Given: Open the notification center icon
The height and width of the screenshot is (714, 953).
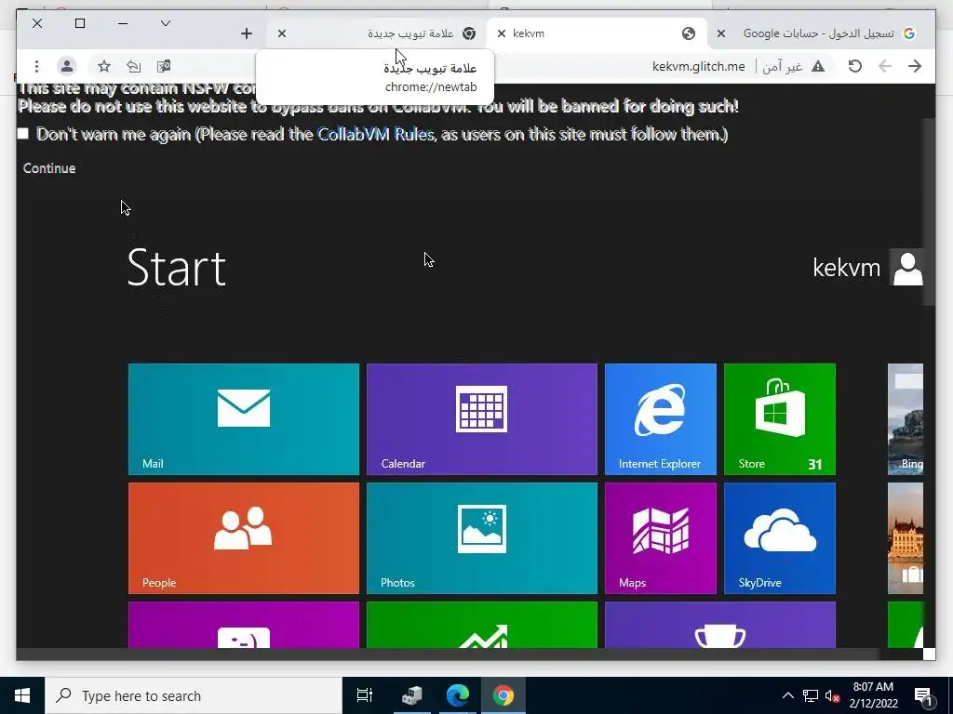Looking at the screenshot, I should [x=924, y=695].
